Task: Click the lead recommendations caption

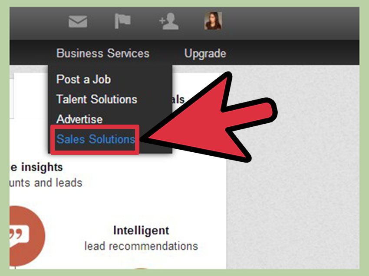Action: point(141,246)
